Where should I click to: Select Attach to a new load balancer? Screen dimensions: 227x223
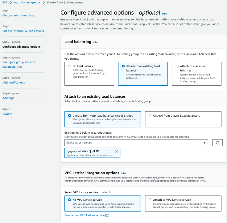(177, 66)
